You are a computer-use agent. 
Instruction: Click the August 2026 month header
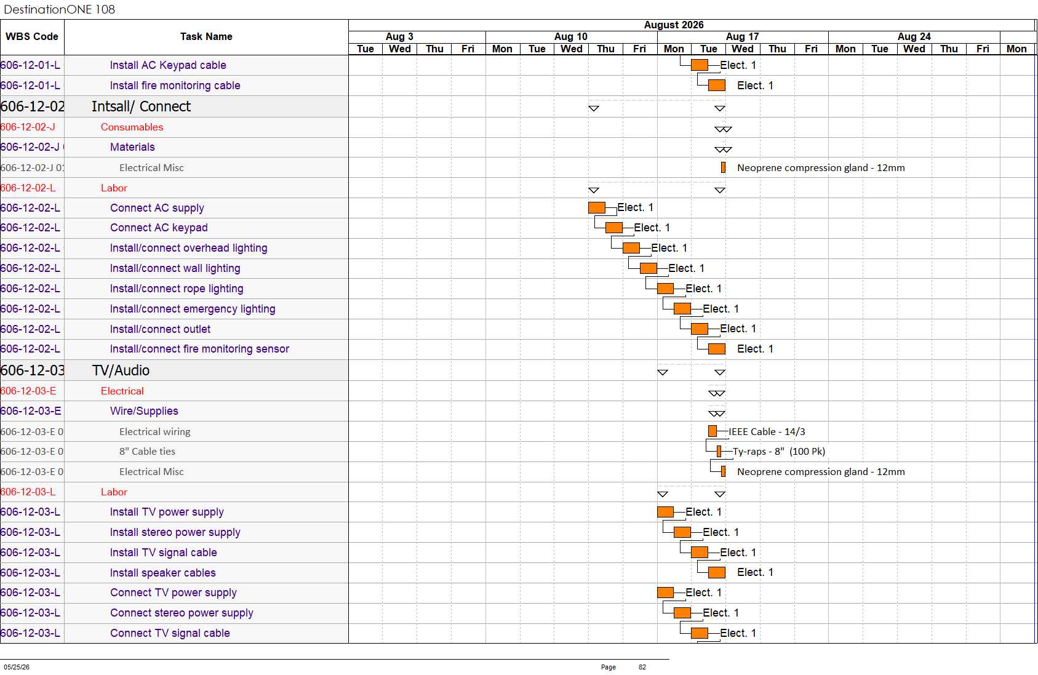tap(674, 25)
